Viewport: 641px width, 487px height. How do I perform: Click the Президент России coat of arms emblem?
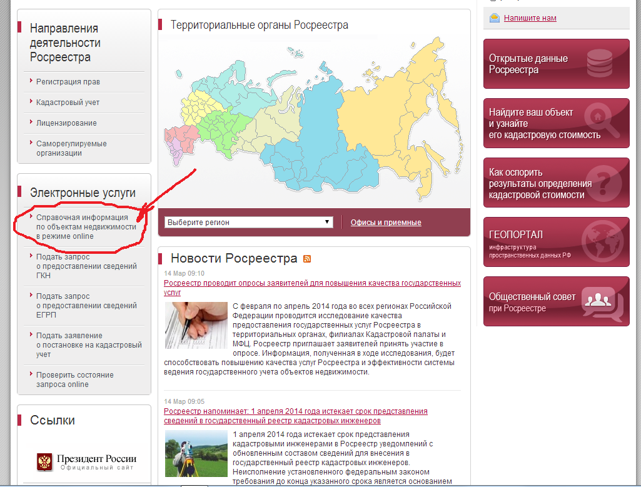tap(44, 463)
